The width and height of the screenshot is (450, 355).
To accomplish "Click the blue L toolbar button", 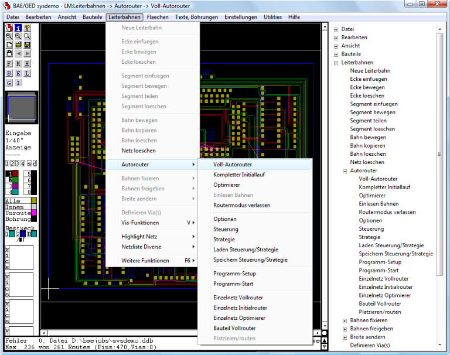I will (x=27, y=73).
